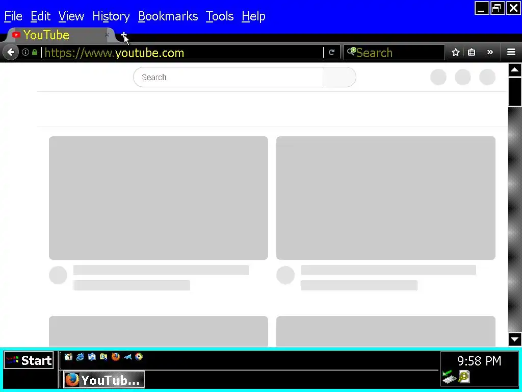Click the green padlock security icon

click(x=35, y=53)
